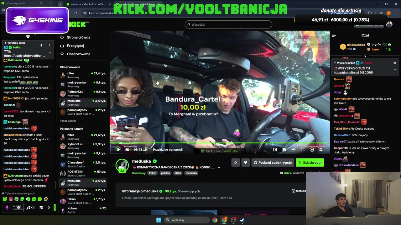401x225 pixels.
Task: Click the green Subskrybuj button
Action: (310, 162)
